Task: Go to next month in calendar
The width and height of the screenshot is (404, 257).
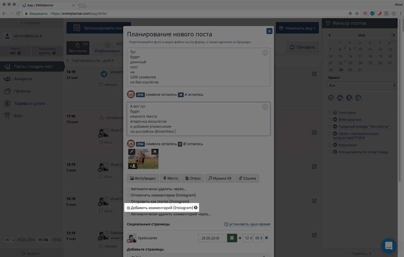Action: click(394, 35)
